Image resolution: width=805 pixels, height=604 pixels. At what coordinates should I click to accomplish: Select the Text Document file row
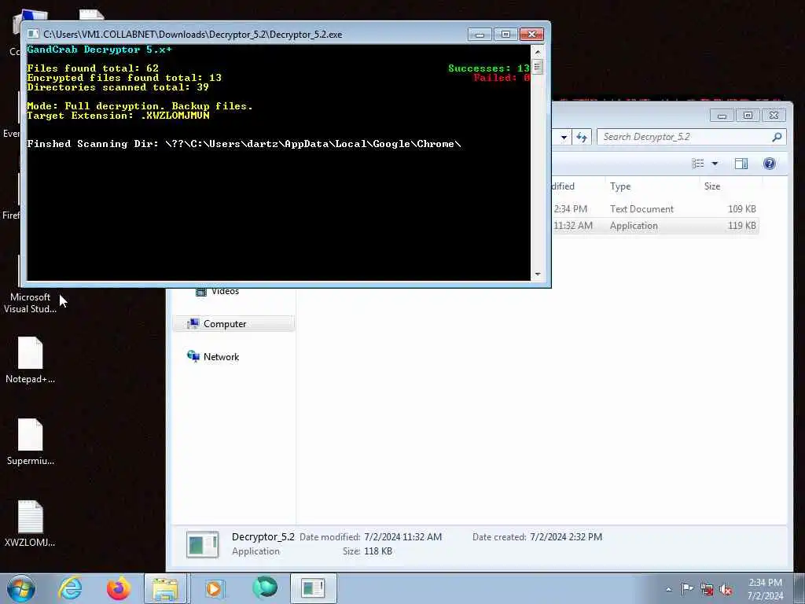[655, 209]
